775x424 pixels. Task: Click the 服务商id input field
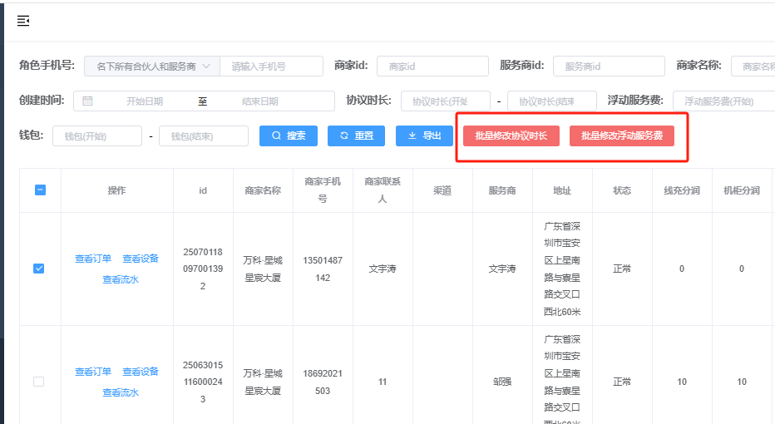pyautogui.click(x=609, y=67)
